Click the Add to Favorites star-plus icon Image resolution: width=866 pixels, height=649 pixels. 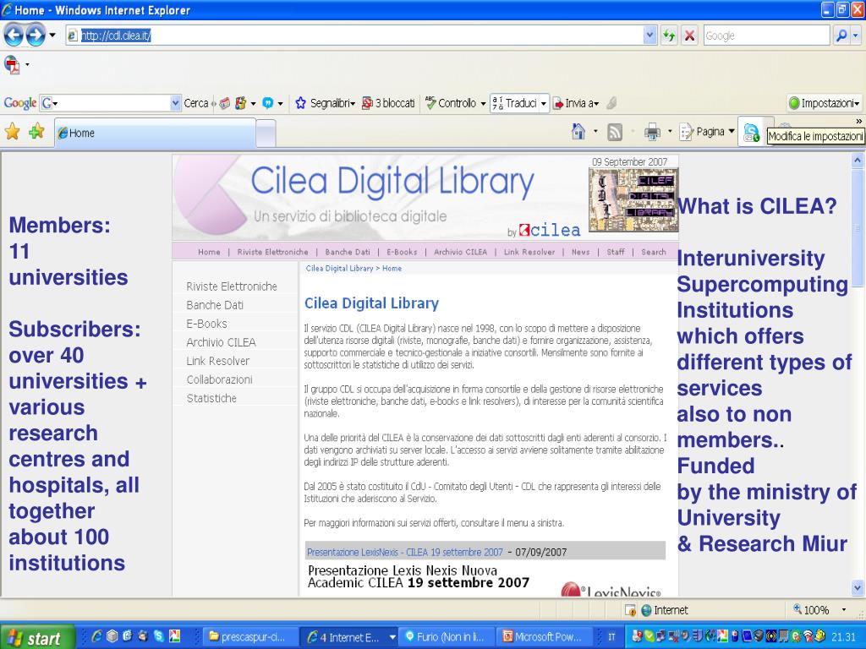tap(36, 132)
